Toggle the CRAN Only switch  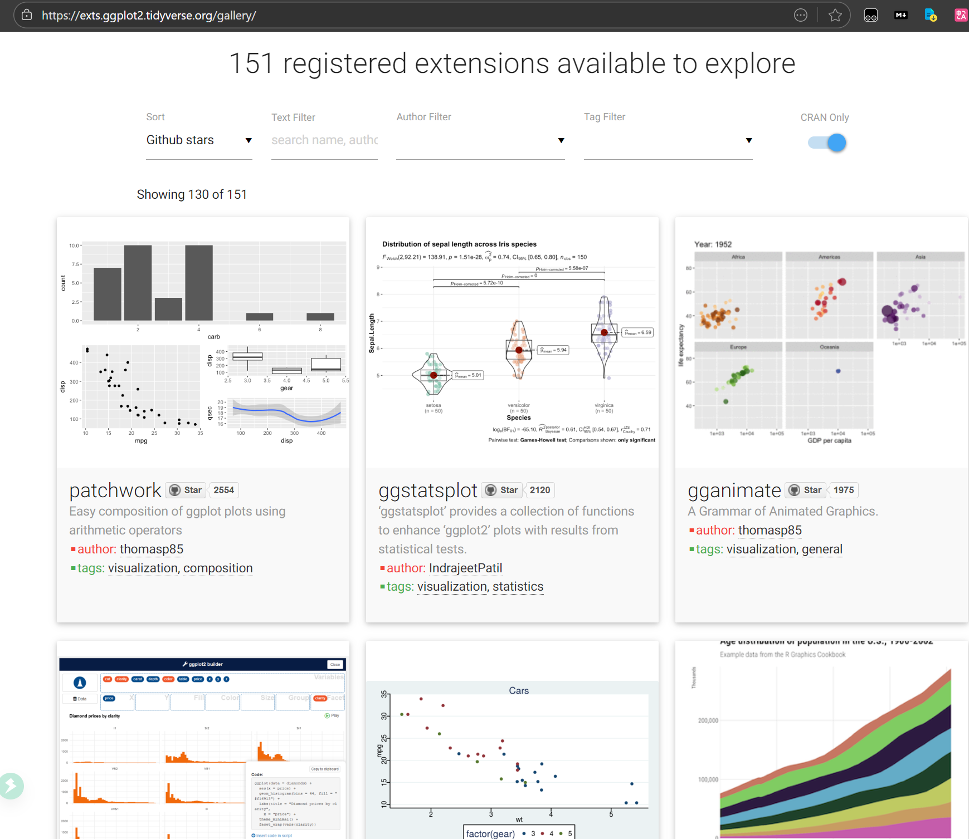827,143
